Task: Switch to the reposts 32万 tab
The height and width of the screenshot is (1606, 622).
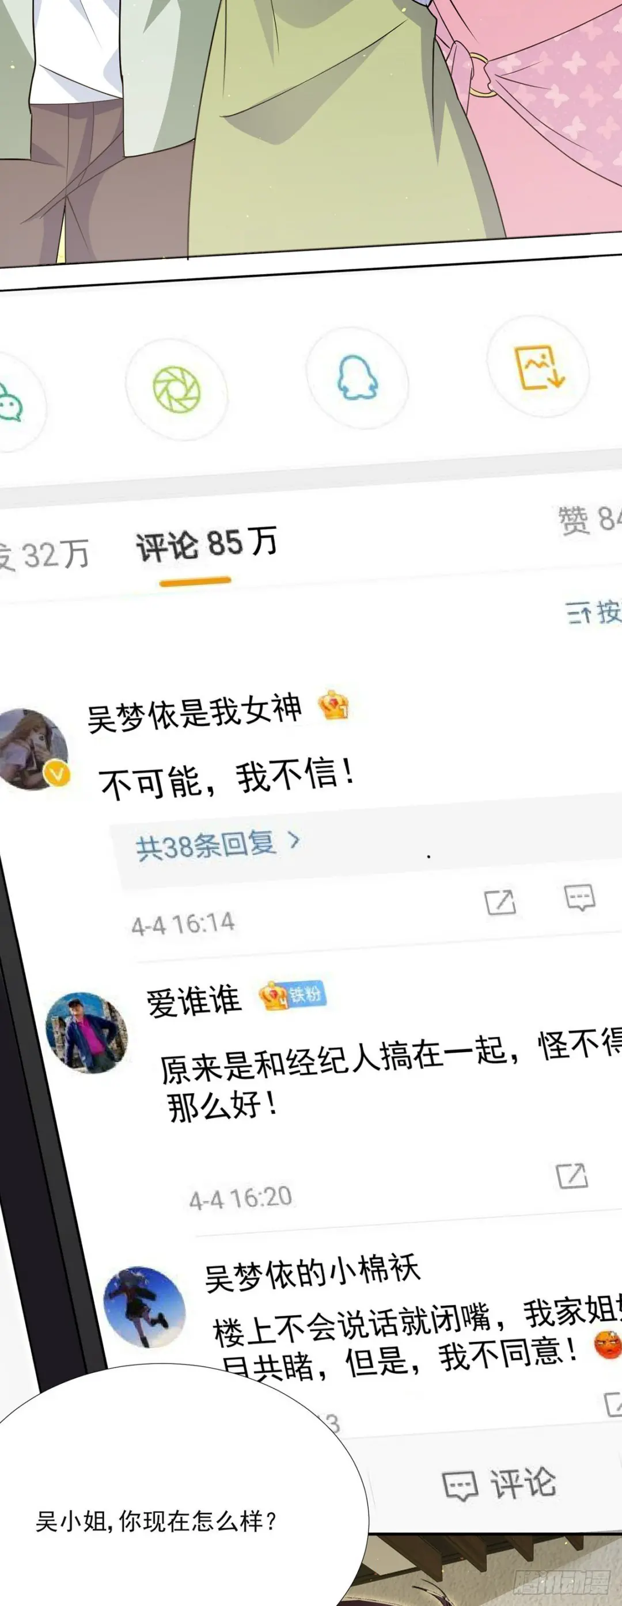Action: (44, 554)
